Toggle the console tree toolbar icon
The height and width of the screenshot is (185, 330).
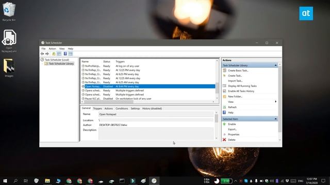coord(59,53)
